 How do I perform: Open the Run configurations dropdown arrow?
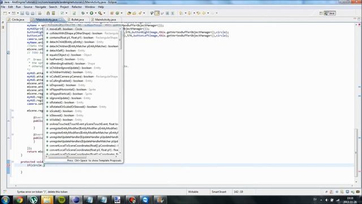point(96,13)
